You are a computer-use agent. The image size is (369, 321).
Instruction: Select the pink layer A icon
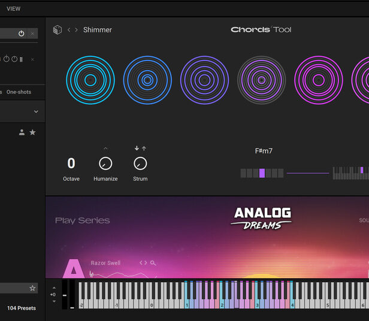[74, 268]
